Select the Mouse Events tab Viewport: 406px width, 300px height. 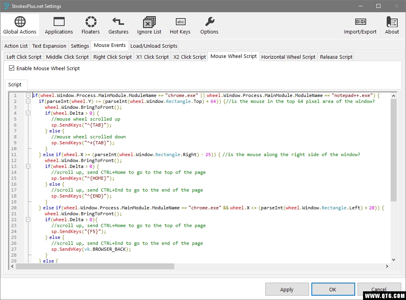click(110, 45)
